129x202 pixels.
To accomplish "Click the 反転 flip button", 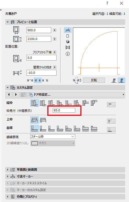I will 94,80.
